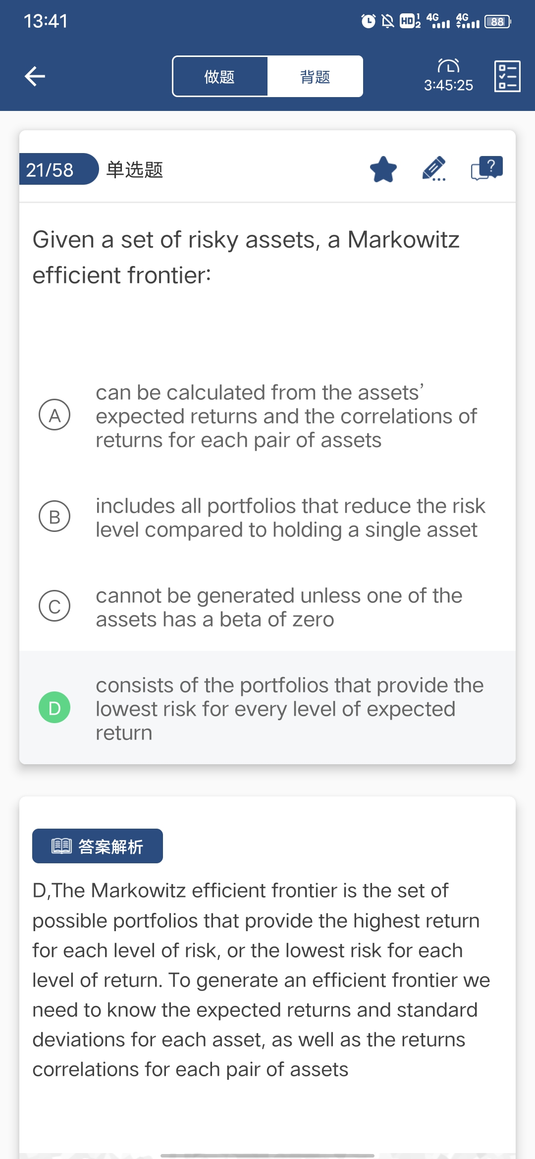
Task: Open the pencil note-taking icon
Action: click(434, 169)
